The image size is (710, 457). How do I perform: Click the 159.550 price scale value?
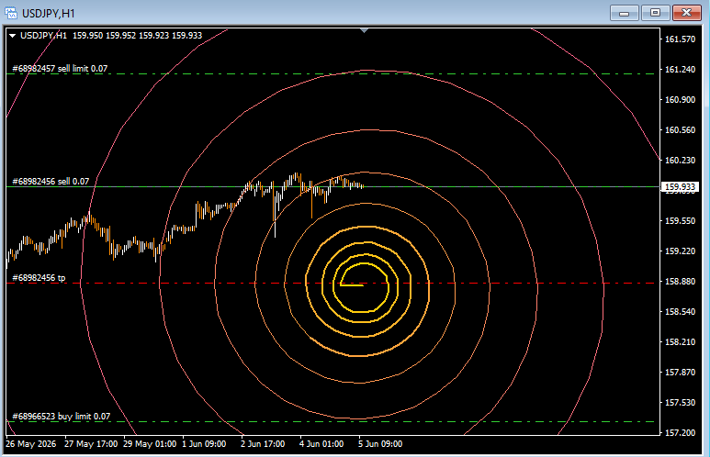point(680,221)
